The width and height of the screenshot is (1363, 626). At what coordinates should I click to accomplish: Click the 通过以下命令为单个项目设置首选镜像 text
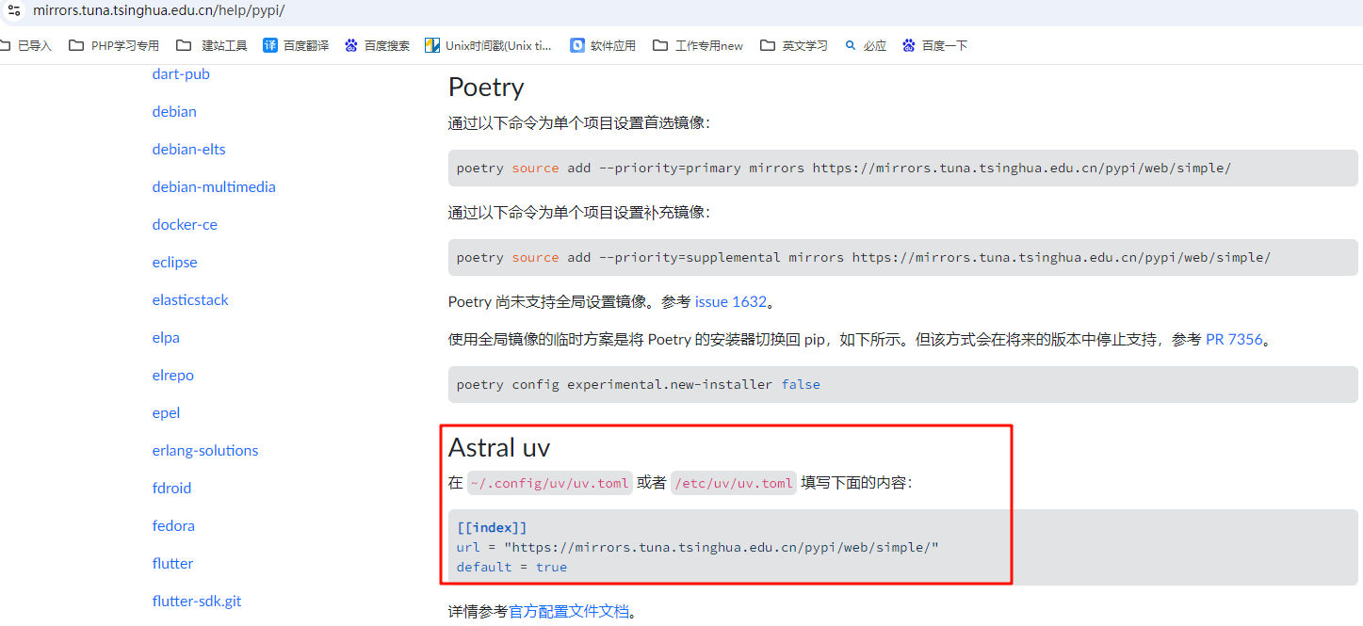[x=579, y=123]
